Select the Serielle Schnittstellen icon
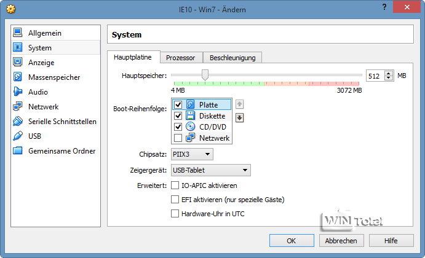The image size is (425, 258). [17, 121]
